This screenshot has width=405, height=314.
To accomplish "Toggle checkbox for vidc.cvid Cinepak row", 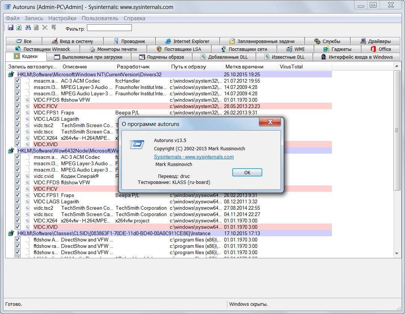I will pyautogui.click(x=17, y=176).
